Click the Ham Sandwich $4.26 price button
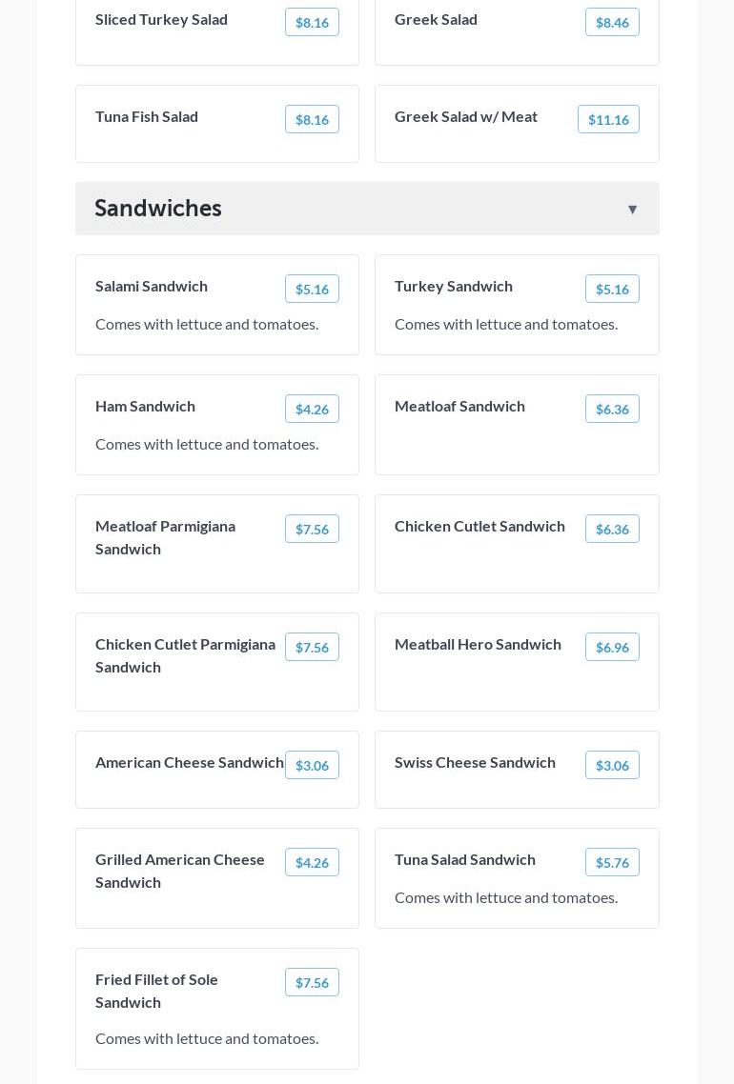 pos(312,409)
